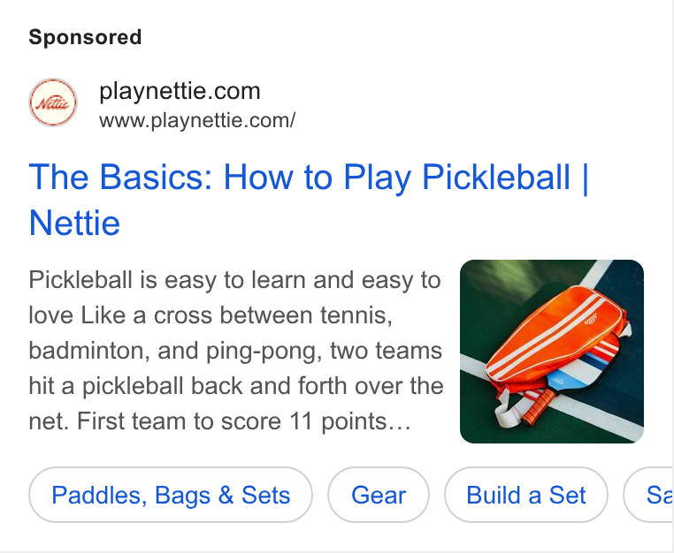The height and width of the screenshot is (553, 674).
Task: Click the red Nettie script inside the logo
Action: coord(53,103)
